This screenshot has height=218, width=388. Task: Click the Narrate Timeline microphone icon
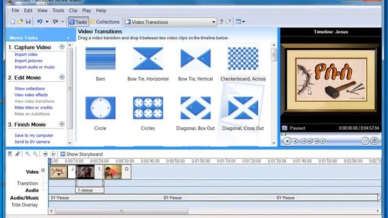tap(18, 154)
